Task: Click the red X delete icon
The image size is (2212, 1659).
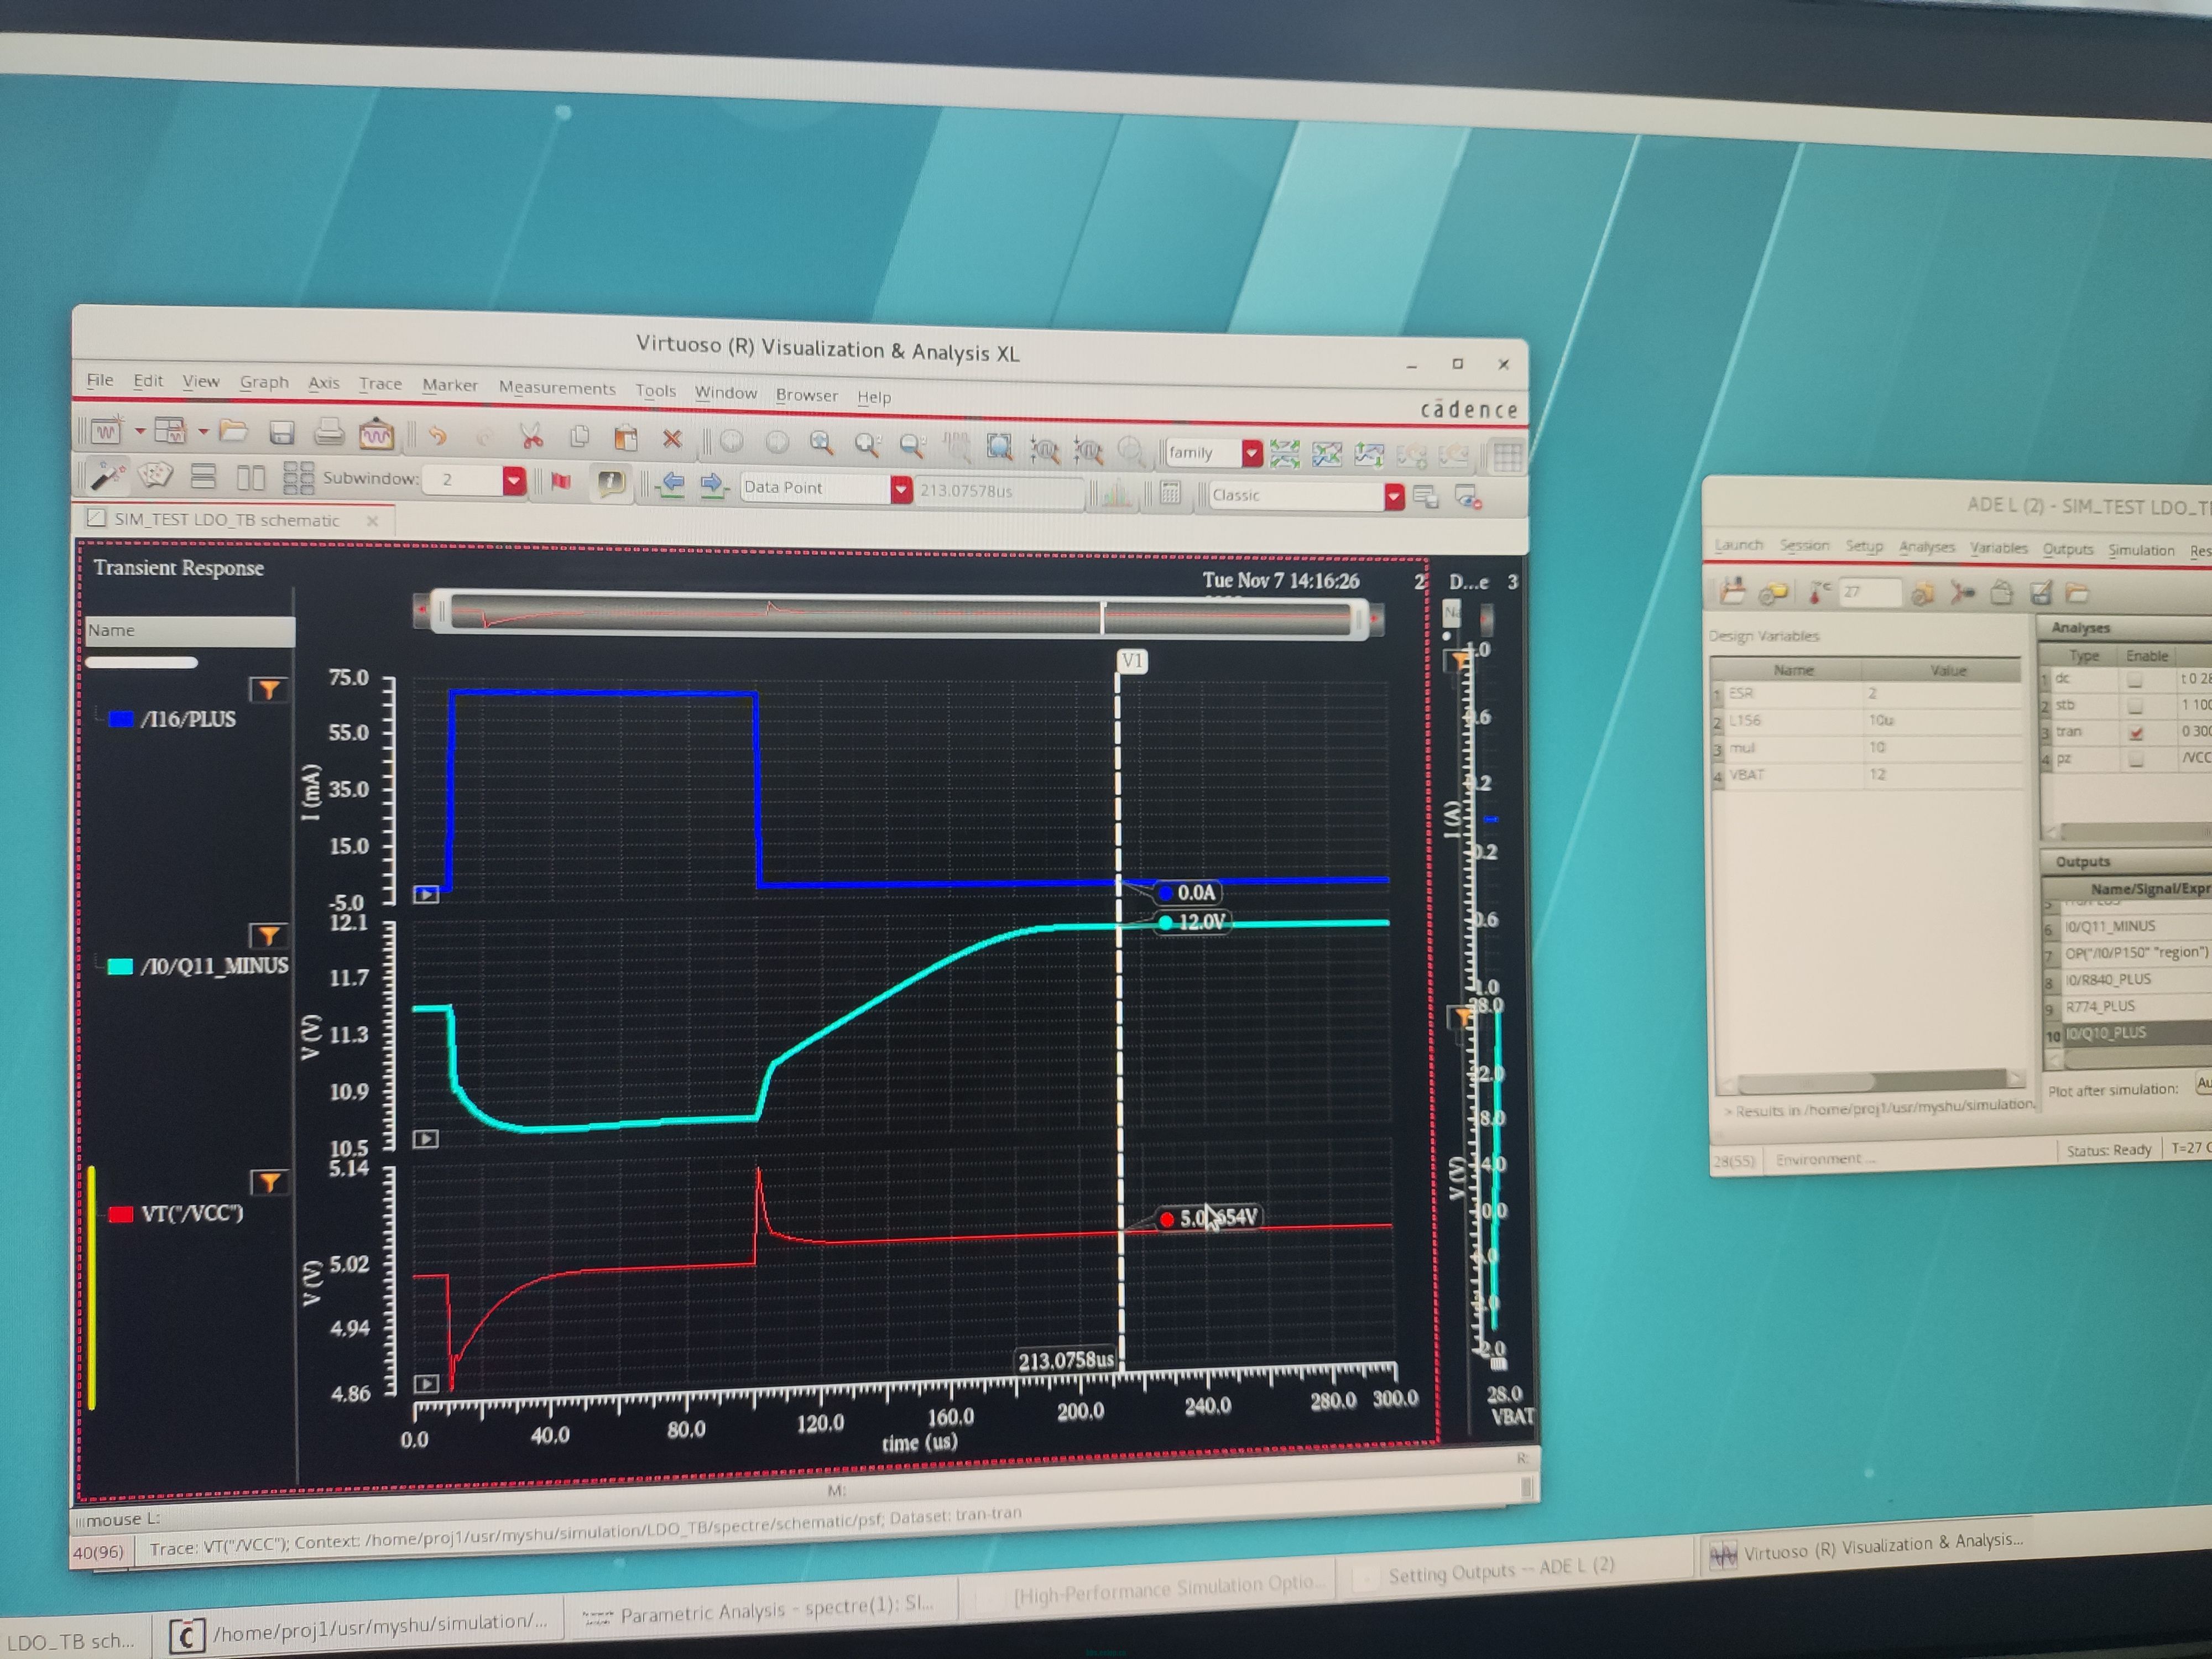Action: [x=672, y=439]
